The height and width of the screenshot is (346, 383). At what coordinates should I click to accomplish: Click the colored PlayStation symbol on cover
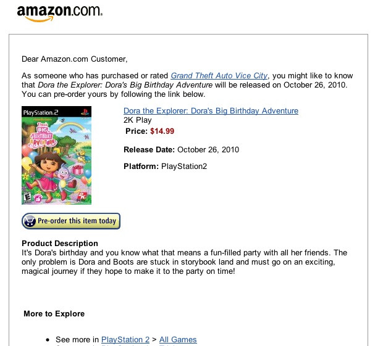(x=86, y=112)
